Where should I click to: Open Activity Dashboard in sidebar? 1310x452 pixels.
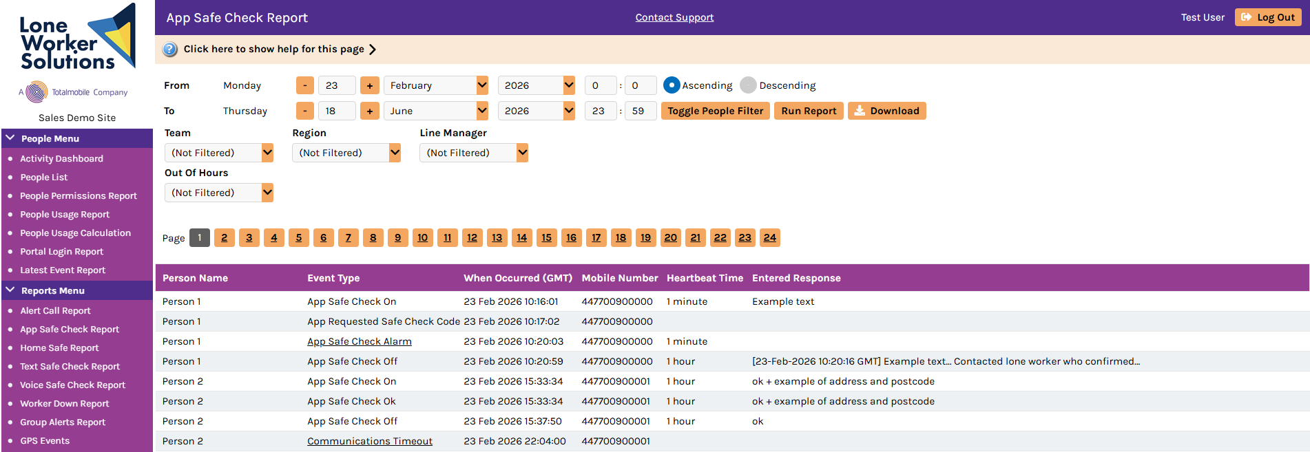coord(61,159)
